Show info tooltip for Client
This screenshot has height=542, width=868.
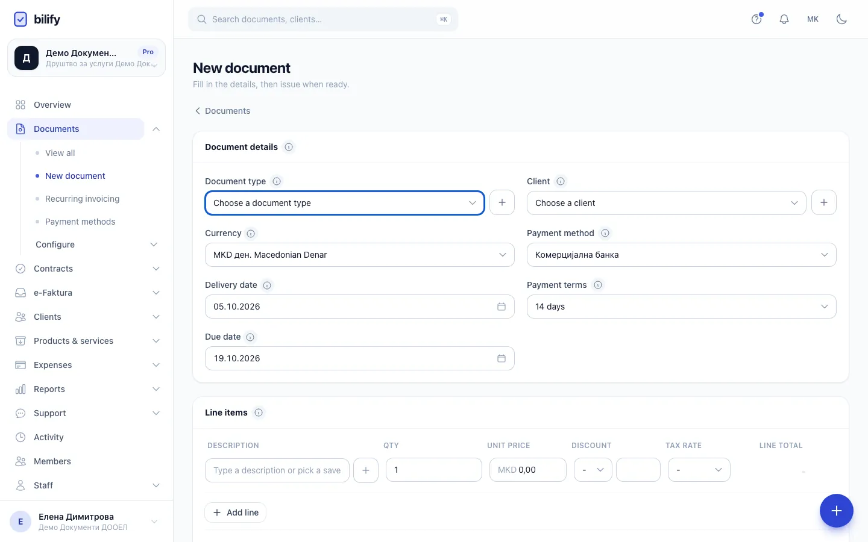coord(561,181)
